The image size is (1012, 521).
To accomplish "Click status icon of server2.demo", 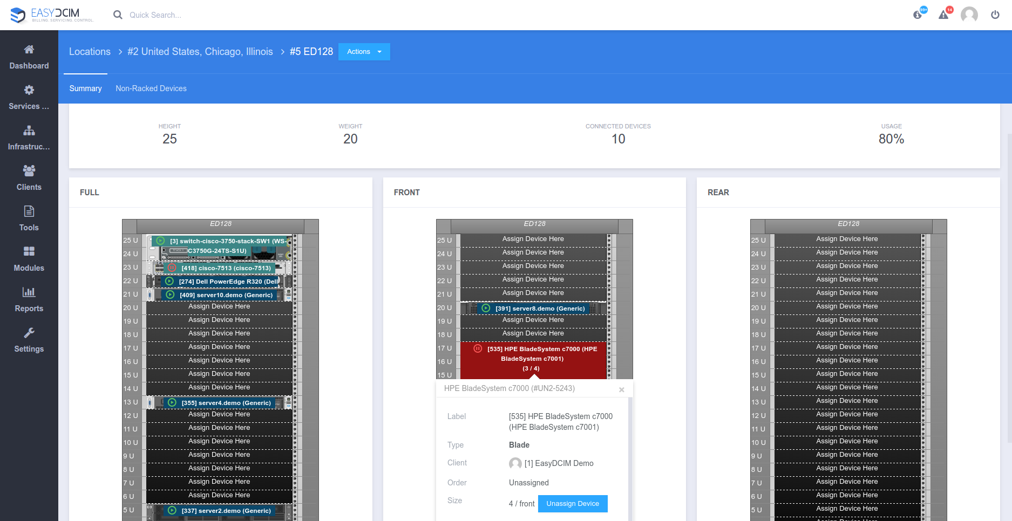I will click(x=172, y=510).
